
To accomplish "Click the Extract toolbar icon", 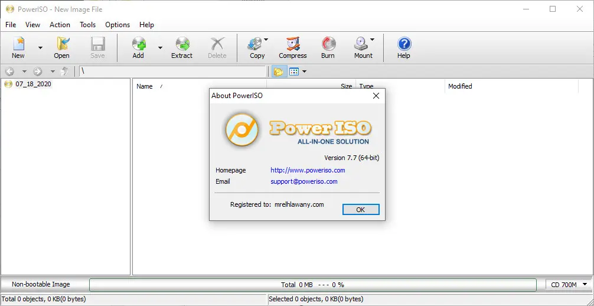I will point(182,47).
